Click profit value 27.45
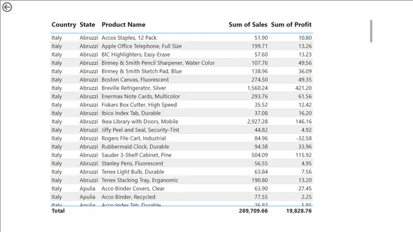The image size is (413, 232). click(305, 189)
